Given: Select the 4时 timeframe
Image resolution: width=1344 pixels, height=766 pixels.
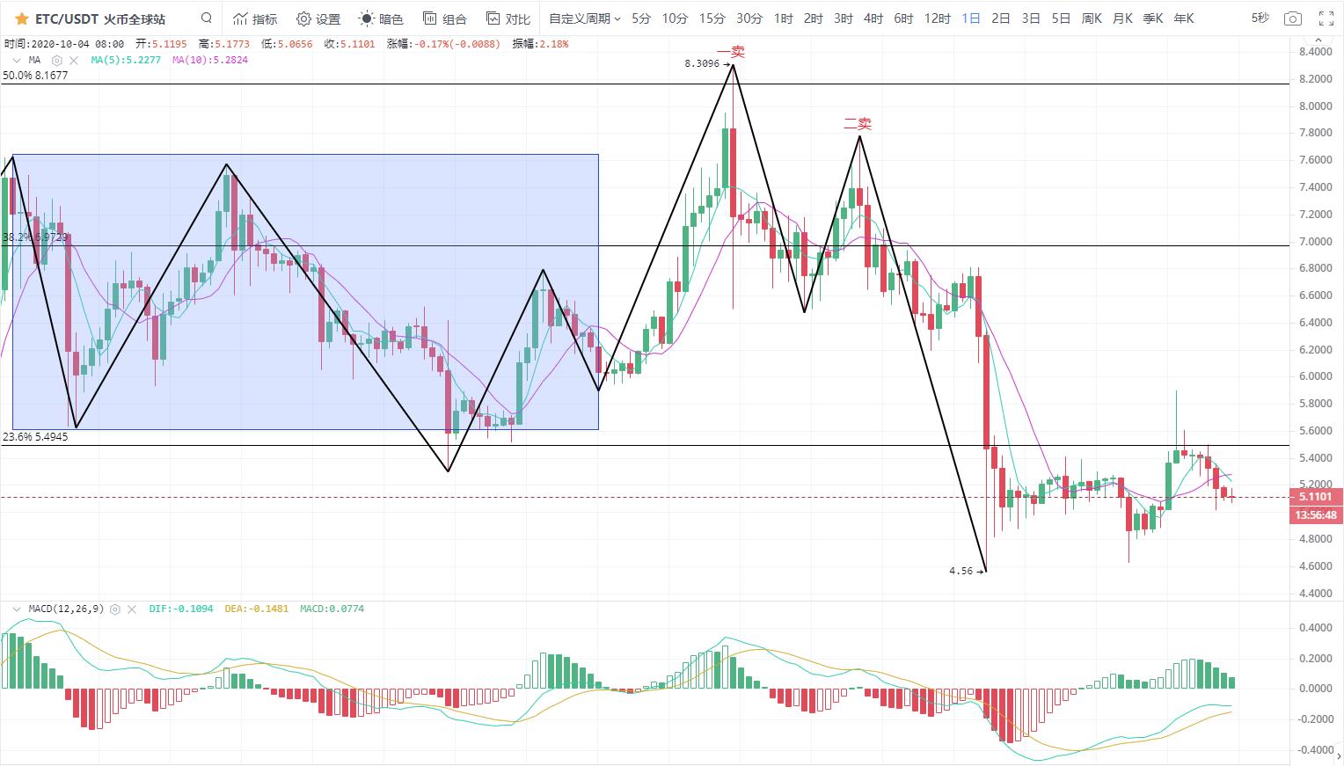Looking at the screenshot, I should click(873, 18).
